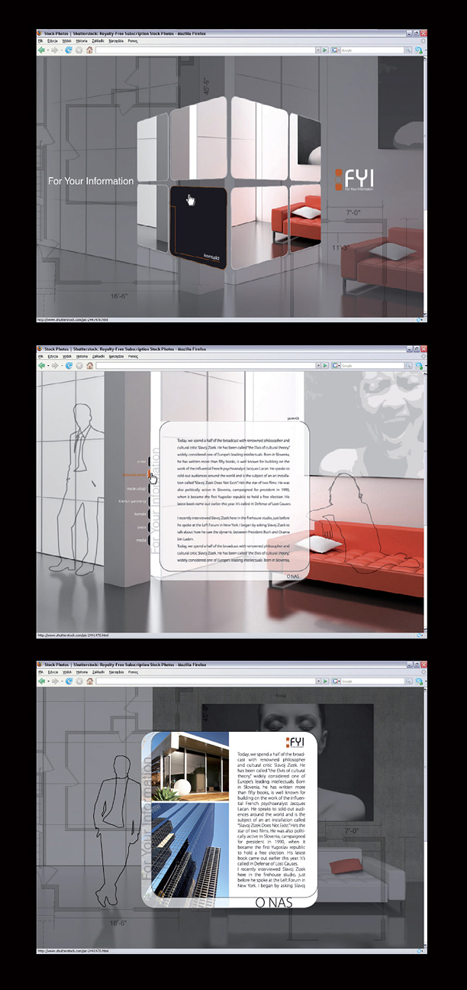This screenshot has height=990, width=467.
Task: Click 'For Your Information' text in top window
Action: pyautogui.click(x=90, y=181)
